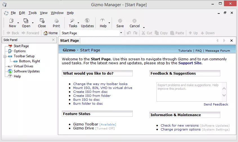Open the toolbar overflow arrow after Cancel
Viewport: 238px width, 142px height.
[144, 28]
